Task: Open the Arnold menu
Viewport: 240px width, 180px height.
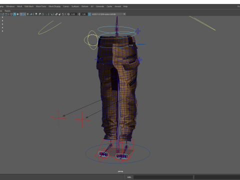Action: (117, 6)
